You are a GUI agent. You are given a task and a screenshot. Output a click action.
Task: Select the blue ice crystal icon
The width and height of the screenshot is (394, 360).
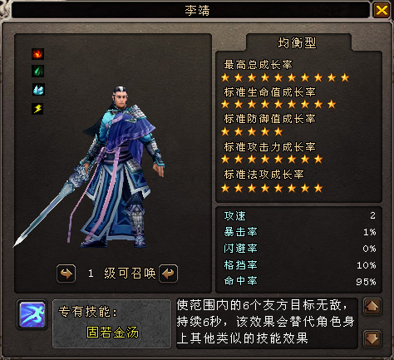coord(38,90)
